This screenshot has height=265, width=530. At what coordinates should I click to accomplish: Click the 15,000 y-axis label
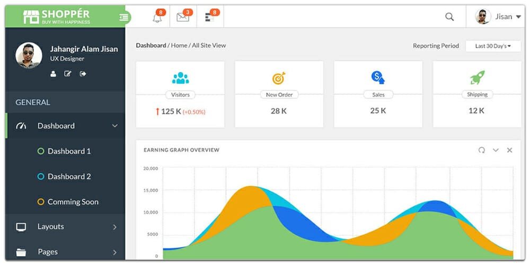151,190
